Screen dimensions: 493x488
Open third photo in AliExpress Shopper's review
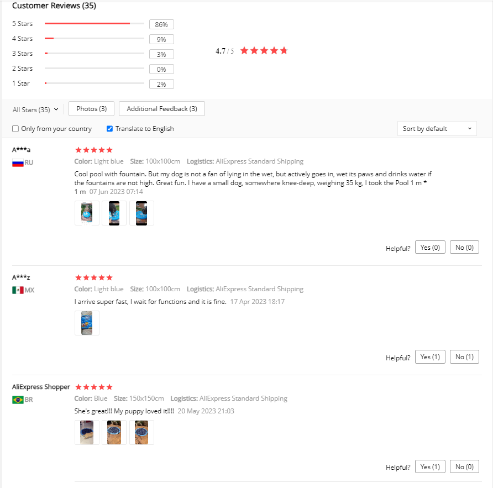point(141,432)
